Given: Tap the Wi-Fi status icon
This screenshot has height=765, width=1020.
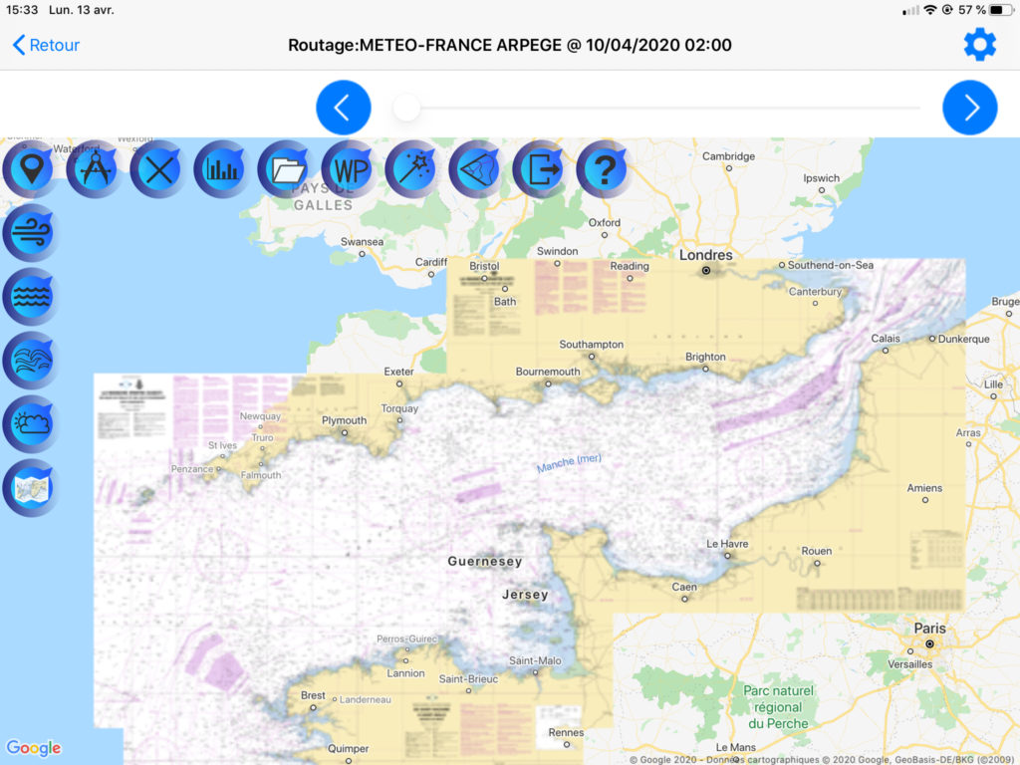Looking at the screenshot, I should point(931,10).
